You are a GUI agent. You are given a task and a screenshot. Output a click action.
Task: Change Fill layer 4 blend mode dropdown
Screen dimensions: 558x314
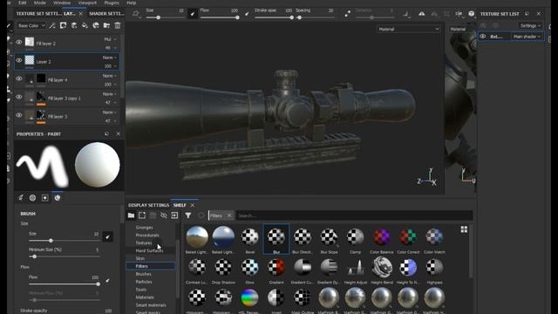(x=110, y=76)
